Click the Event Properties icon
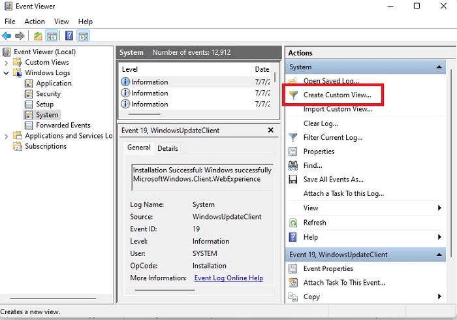The height and width of the screenshot is (320, 457). (292, 268)
